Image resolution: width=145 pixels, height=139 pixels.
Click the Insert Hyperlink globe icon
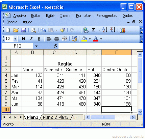(86, 30)
